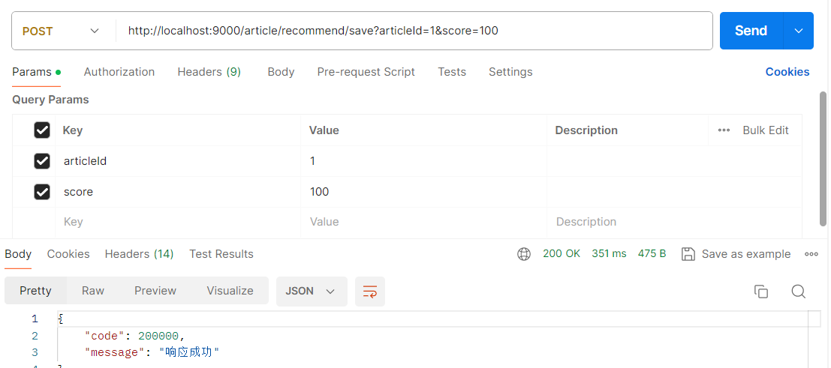Open the request Headers (9) tab
This screenshot has height=368, width=831.
209,72
